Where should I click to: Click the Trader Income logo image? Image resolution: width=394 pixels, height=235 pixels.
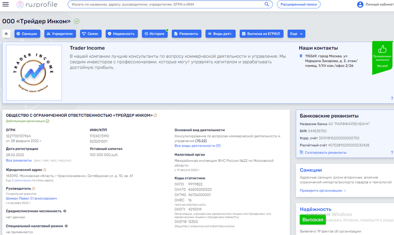click(34, 73)
